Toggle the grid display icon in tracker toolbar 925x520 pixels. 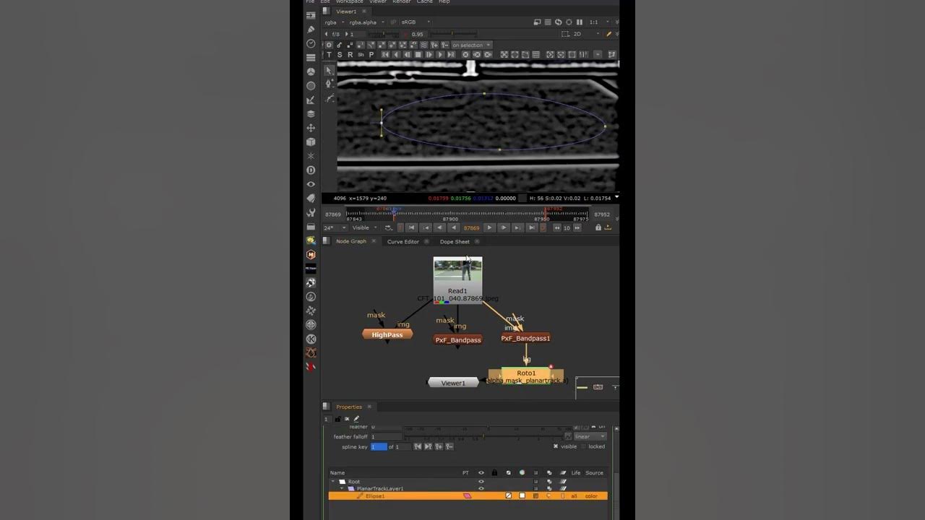(535, 55)
